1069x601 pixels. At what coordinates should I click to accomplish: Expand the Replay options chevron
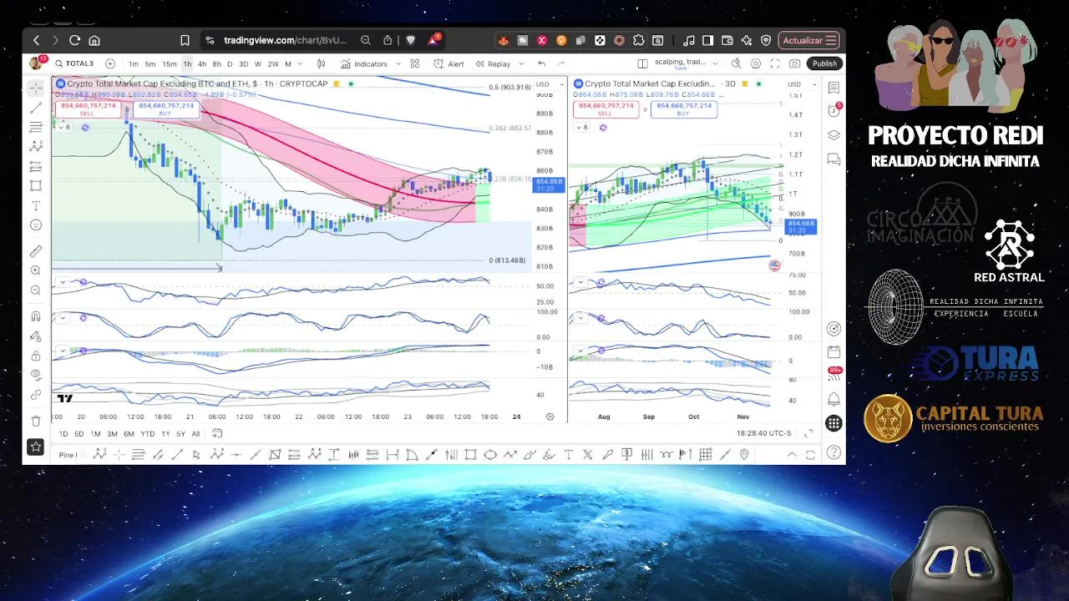click(x=522, y=63)
